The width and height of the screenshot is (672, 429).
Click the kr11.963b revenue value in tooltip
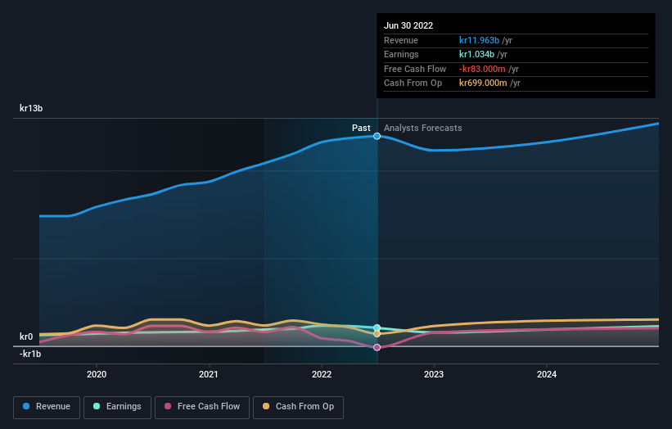479,40
